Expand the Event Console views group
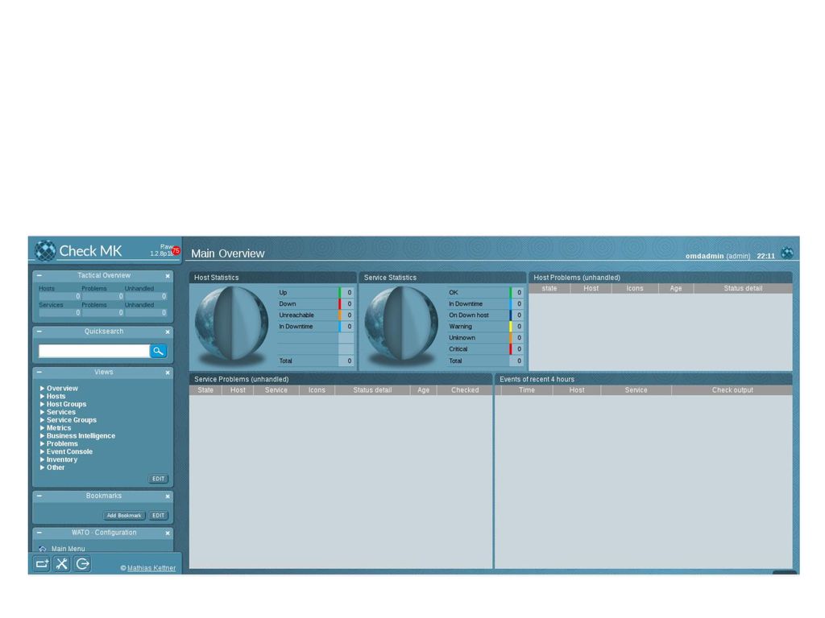Image resolution: width=825 pixels, height=618 pixels. (66, 451)
